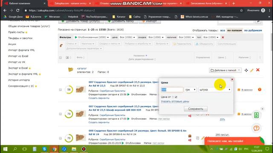Open the наличие Все (1550) filter
273x153 pixels.
[186, 37]
